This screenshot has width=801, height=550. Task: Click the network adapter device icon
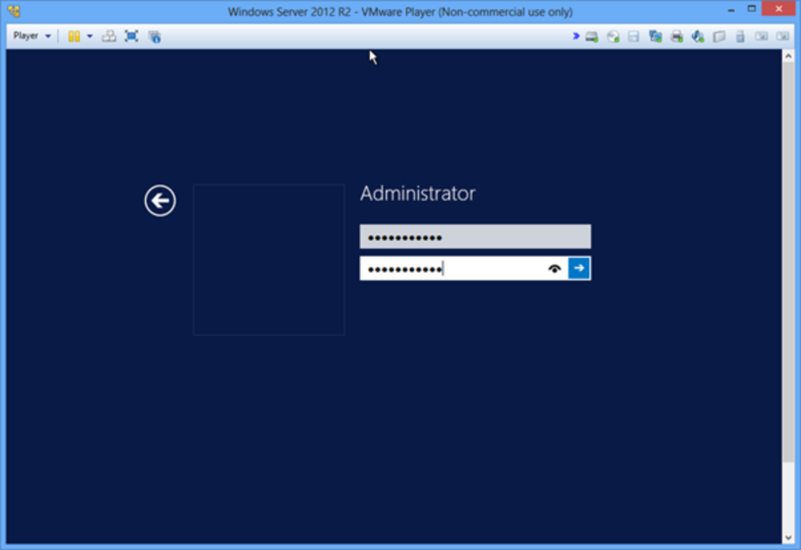tap(655, 36)
